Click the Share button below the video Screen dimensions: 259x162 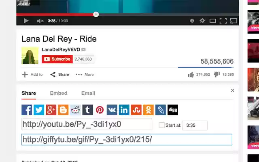(x=59, y=75)
